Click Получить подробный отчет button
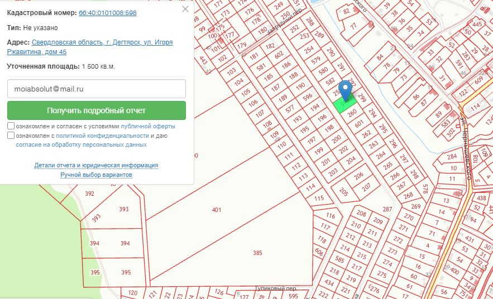 click(97, 110)
